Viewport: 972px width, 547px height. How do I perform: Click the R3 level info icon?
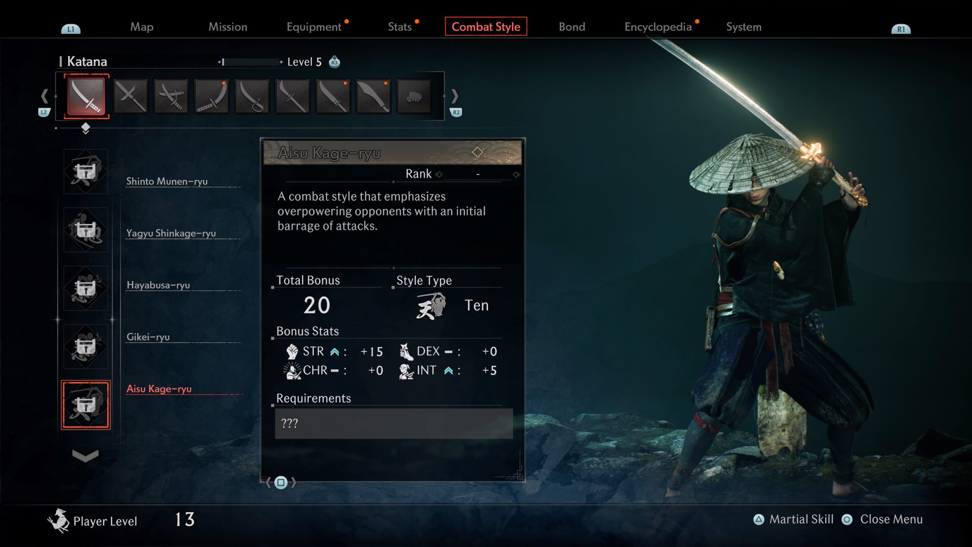334,62
